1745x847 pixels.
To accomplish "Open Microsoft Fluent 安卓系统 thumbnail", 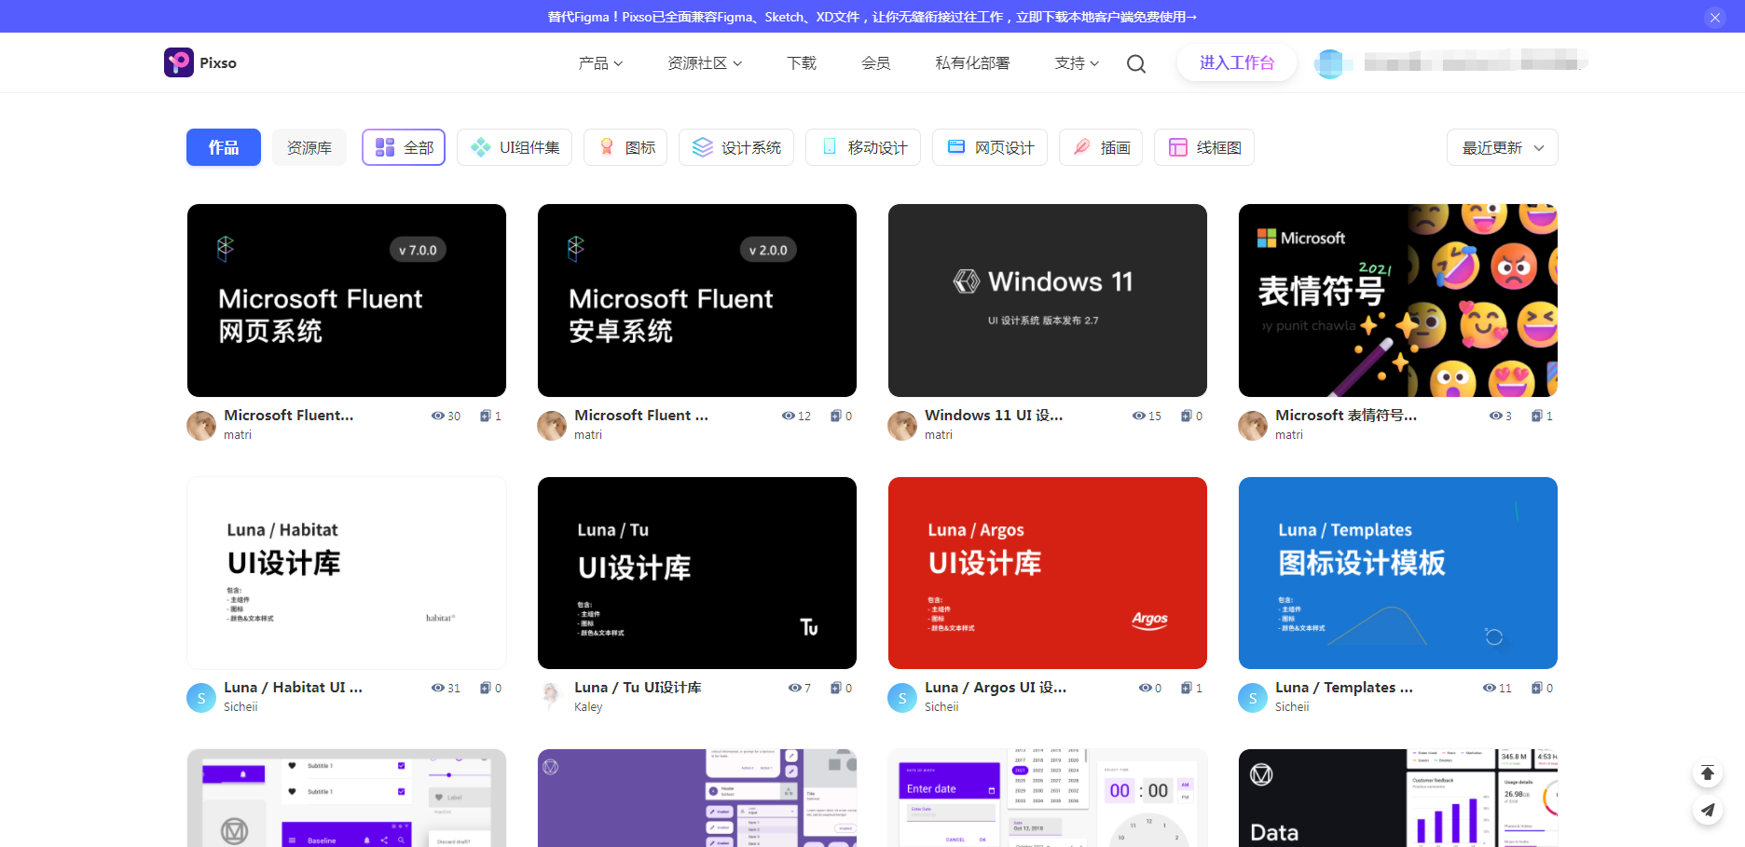I will click(697, 300).
